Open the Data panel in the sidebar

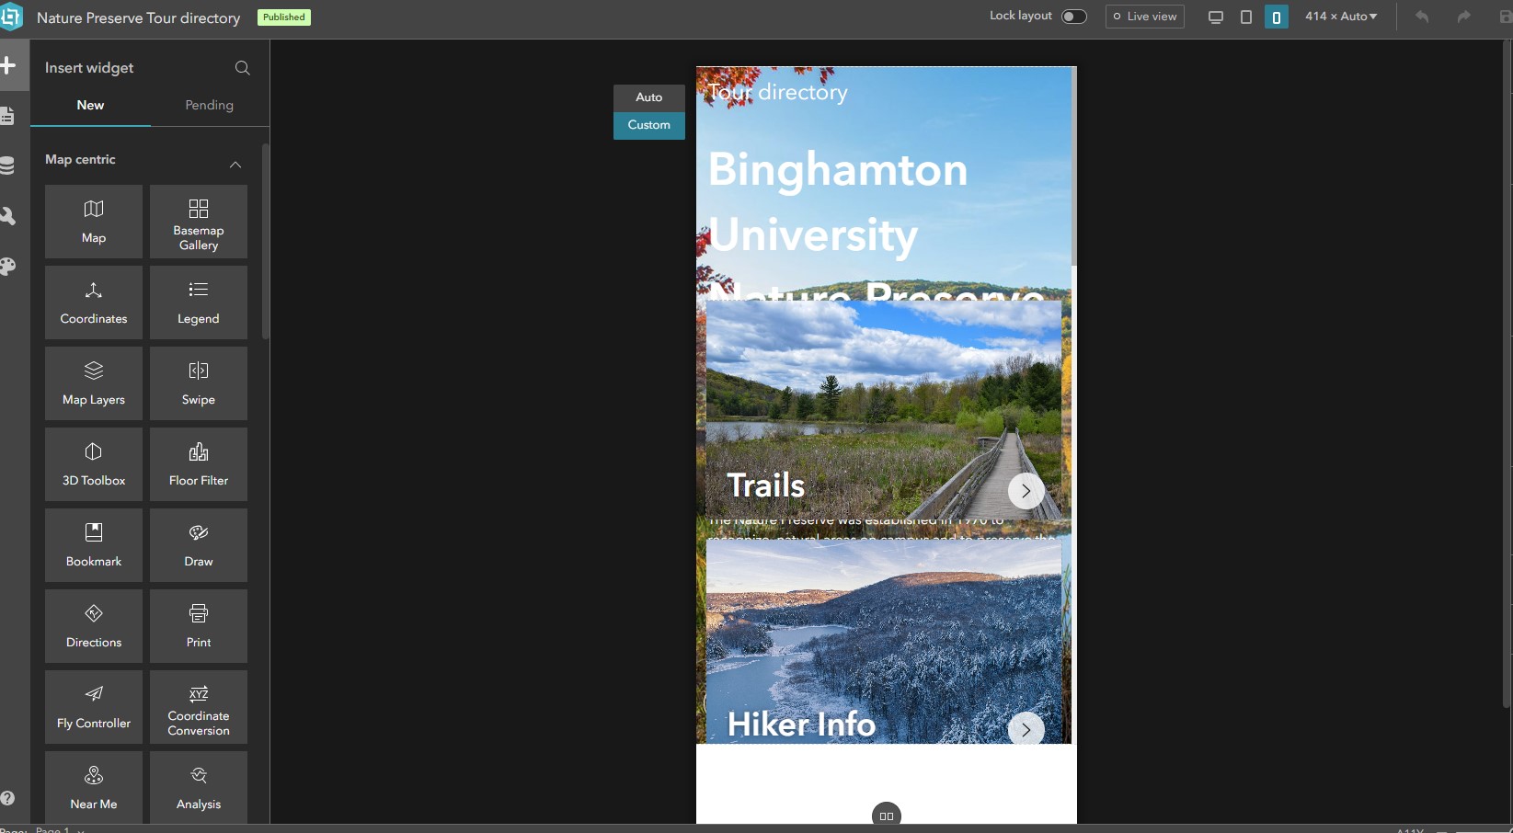coord(8,165)
